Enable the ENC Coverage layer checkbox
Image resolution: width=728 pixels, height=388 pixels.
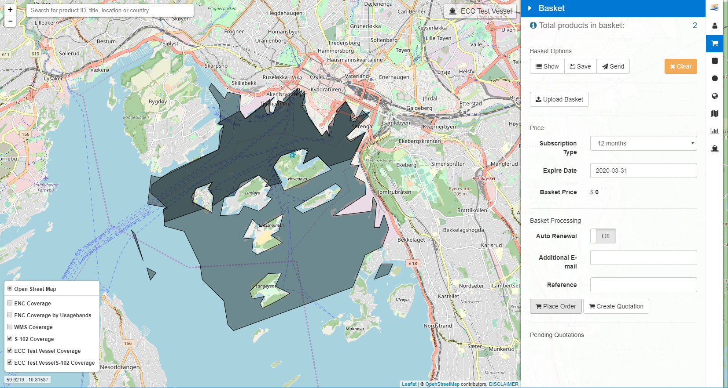pos(10,303)
